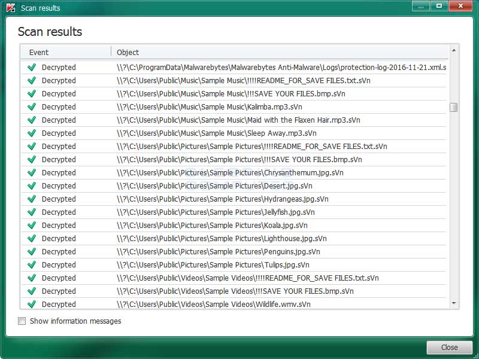The height and width of the screenshot is (359, 479).
Task: Select the Sleep Away.mp3.sVn file path
Action: coord(217,133)
